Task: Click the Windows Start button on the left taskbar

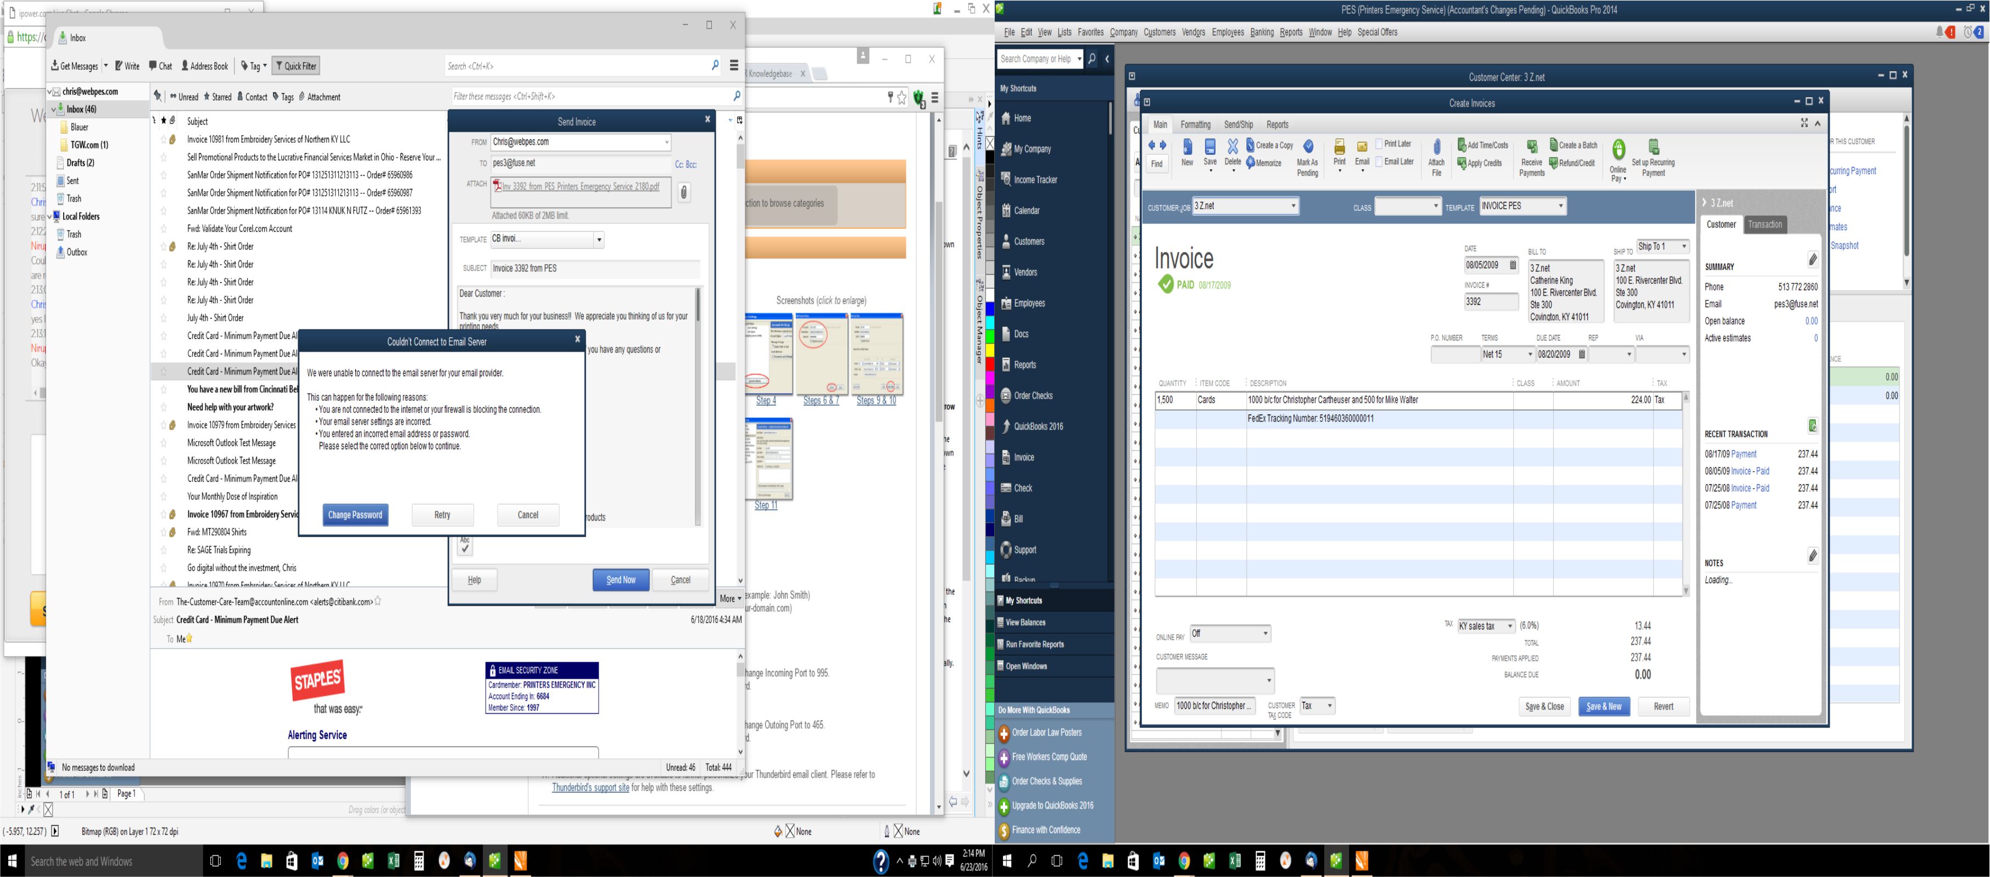Action: pyautogui.click(x=13, y=861)
